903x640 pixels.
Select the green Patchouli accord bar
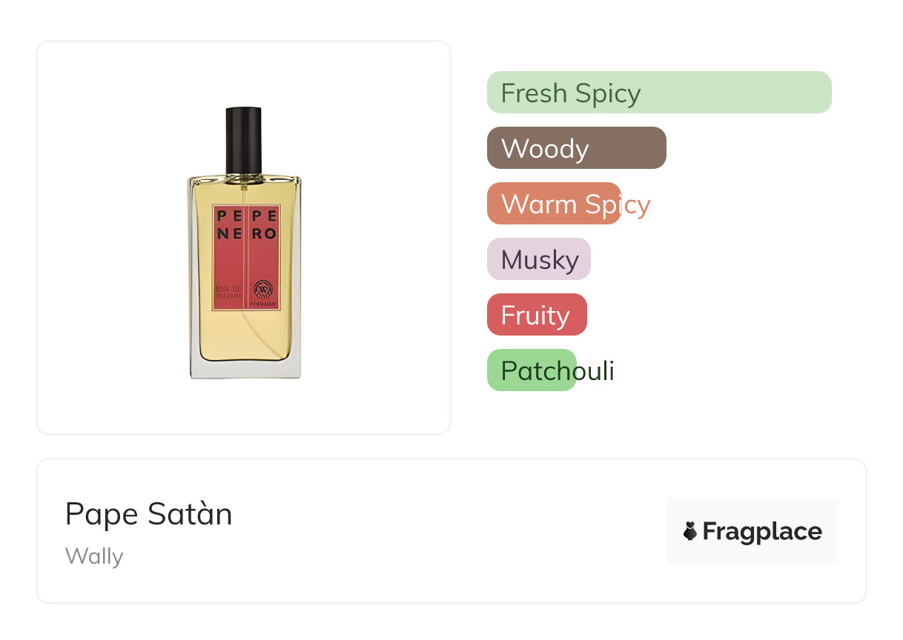click(x=532, y=370)
